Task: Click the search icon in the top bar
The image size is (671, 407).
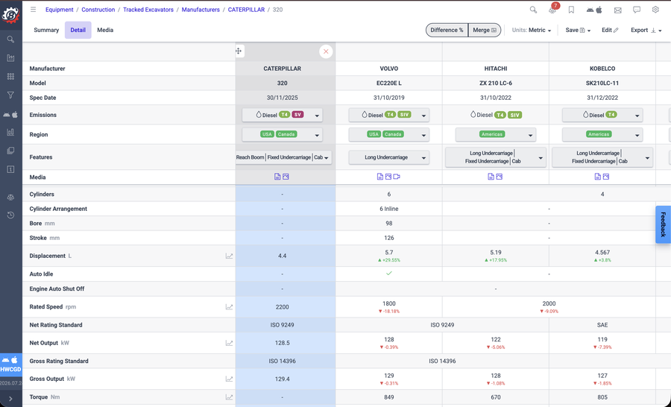Action: click(533, 10)
